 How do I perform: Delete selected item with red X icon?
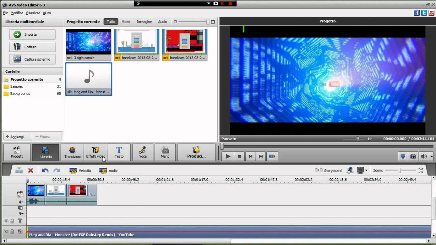click(x=31, y=170)
